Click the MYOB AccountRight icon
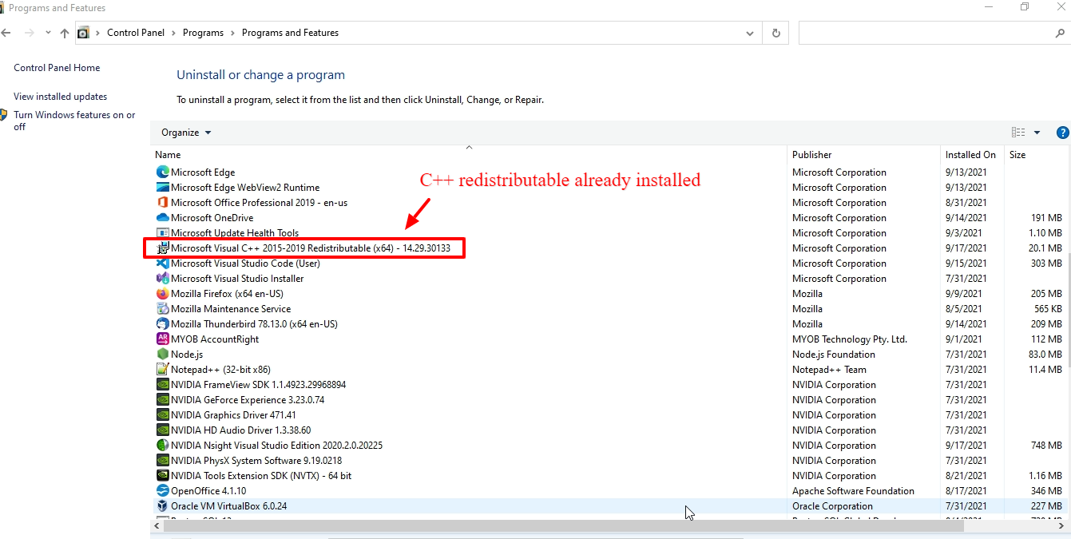This screenshot has width=1071, height=539. (x=163, y=339)
